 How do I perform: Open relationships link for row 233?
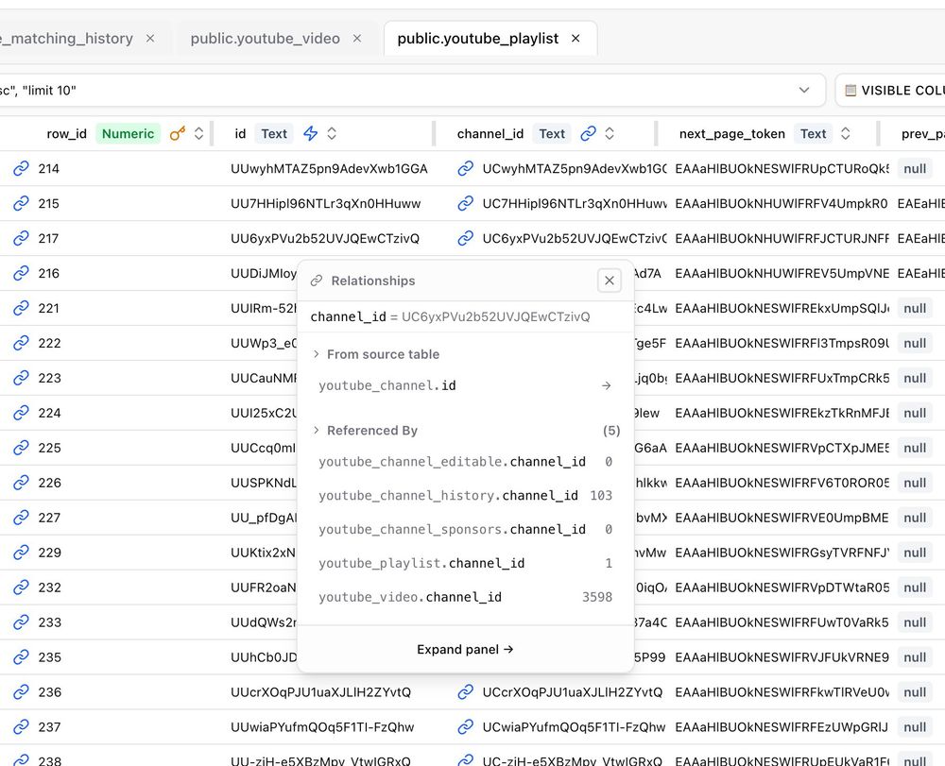[21, 622]
